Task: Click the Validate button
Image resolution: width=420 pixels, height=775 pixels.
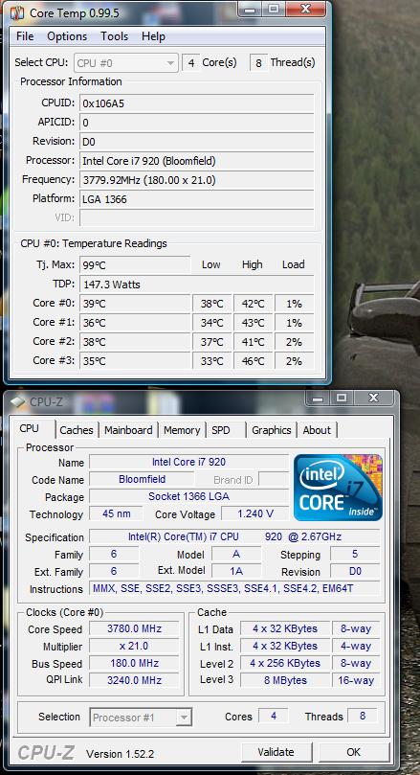Action: [x=276, y=752]
